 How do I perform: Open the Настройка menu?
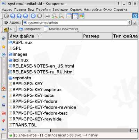(x=93, y=10)
